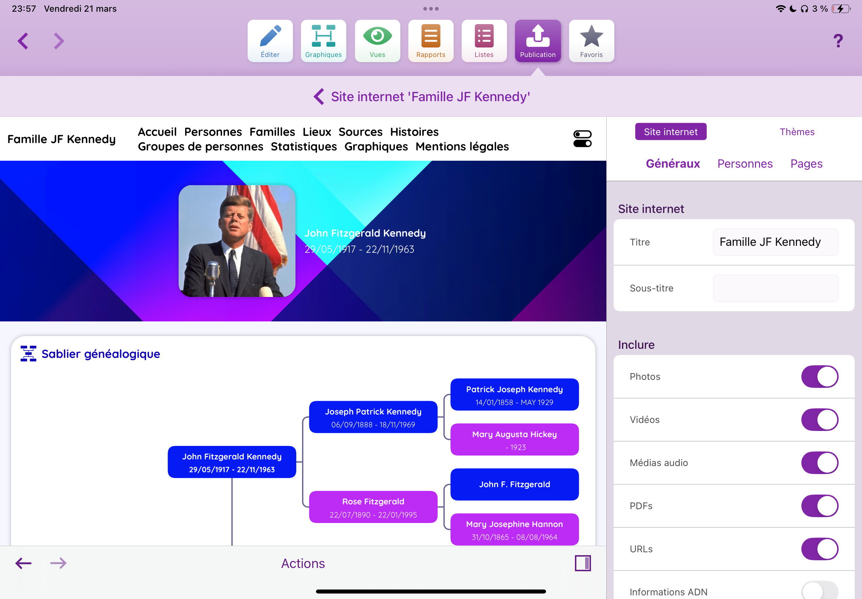The width and height of the screenshot is (862, 599).
Task: Click the preview light/dark switch icon
Action: pos(582,139)
